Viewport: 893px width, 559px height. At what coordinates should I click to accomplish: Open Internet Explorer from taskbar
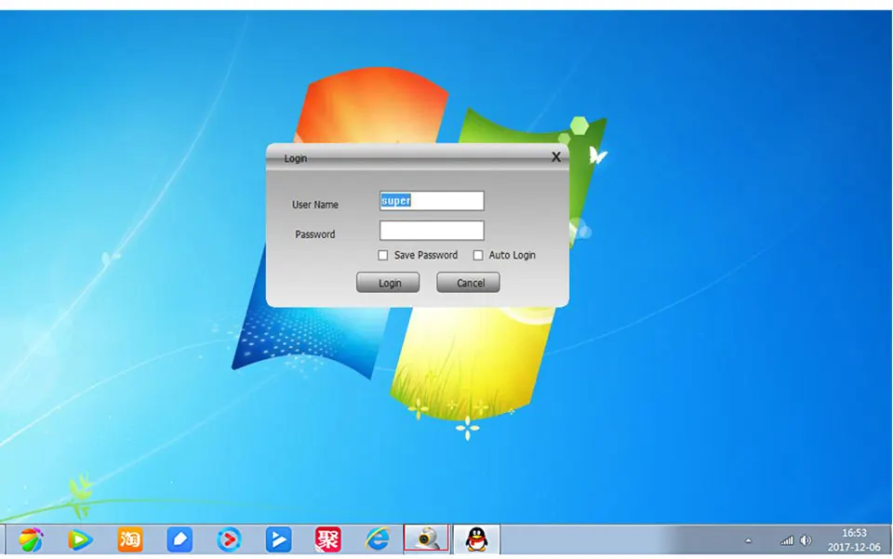[x=378, y=539]
